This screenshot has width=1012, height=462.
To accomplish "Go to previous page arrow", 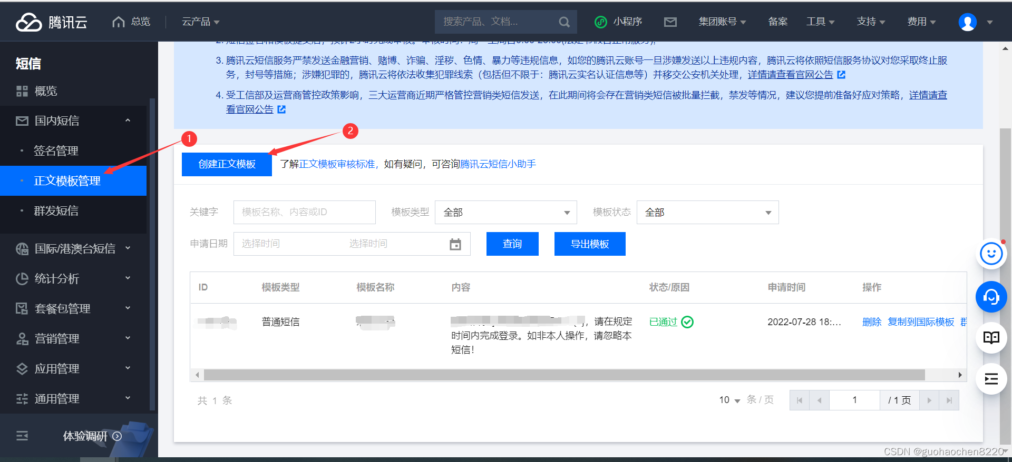I will click(x=819, y=400).
